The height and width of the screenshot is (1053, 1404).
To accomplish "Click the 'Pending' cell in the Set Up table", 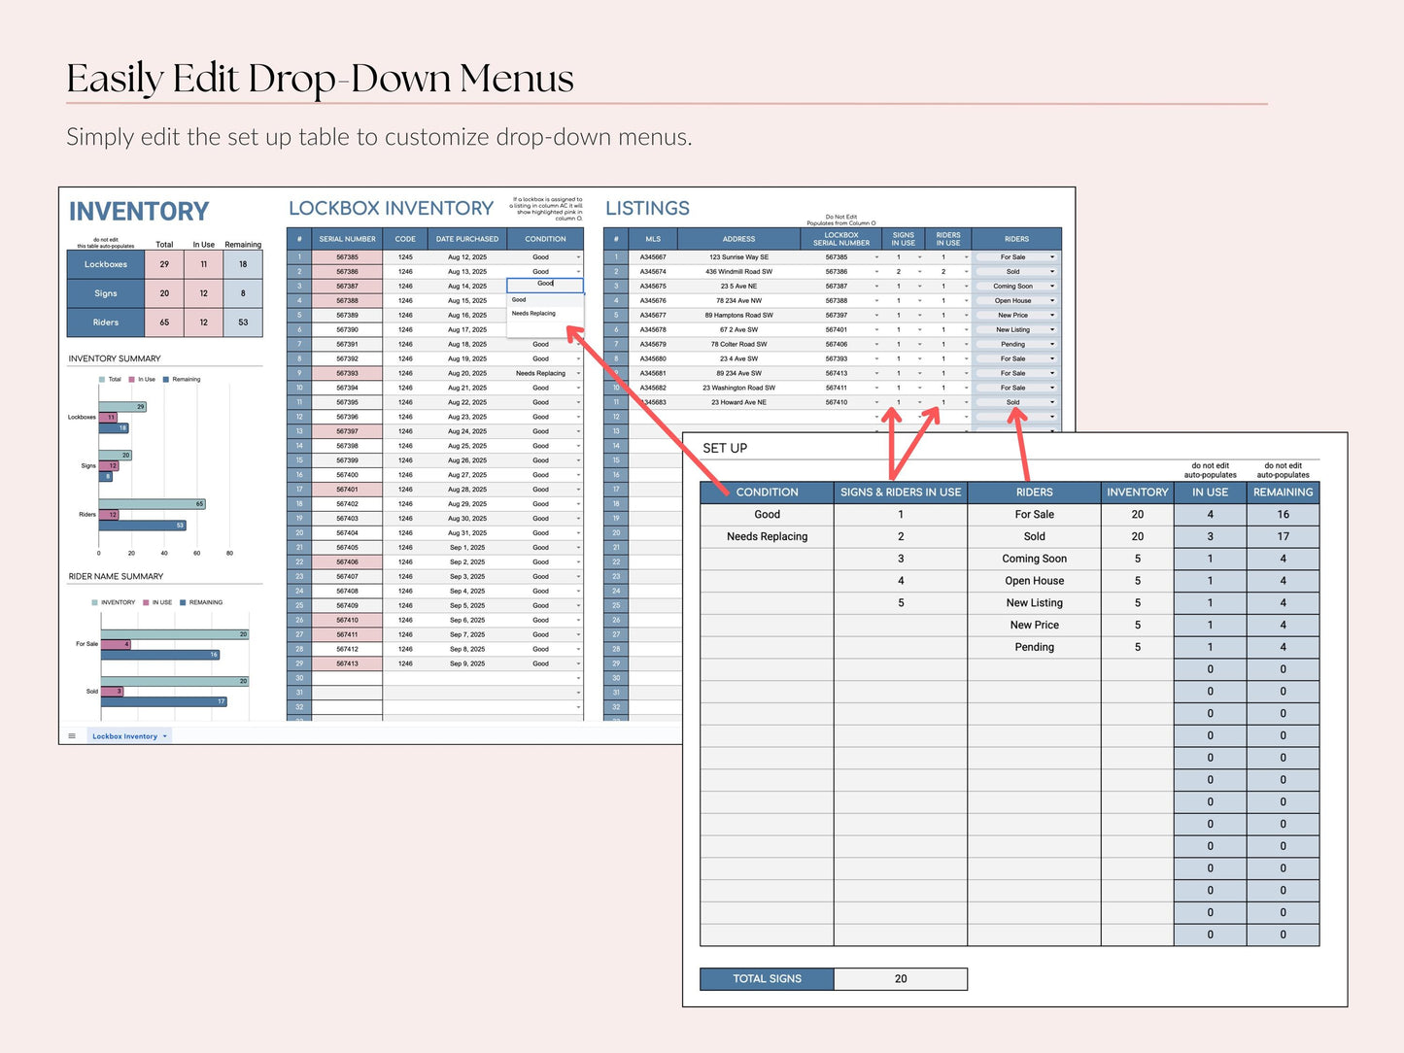I will 1034,647.
